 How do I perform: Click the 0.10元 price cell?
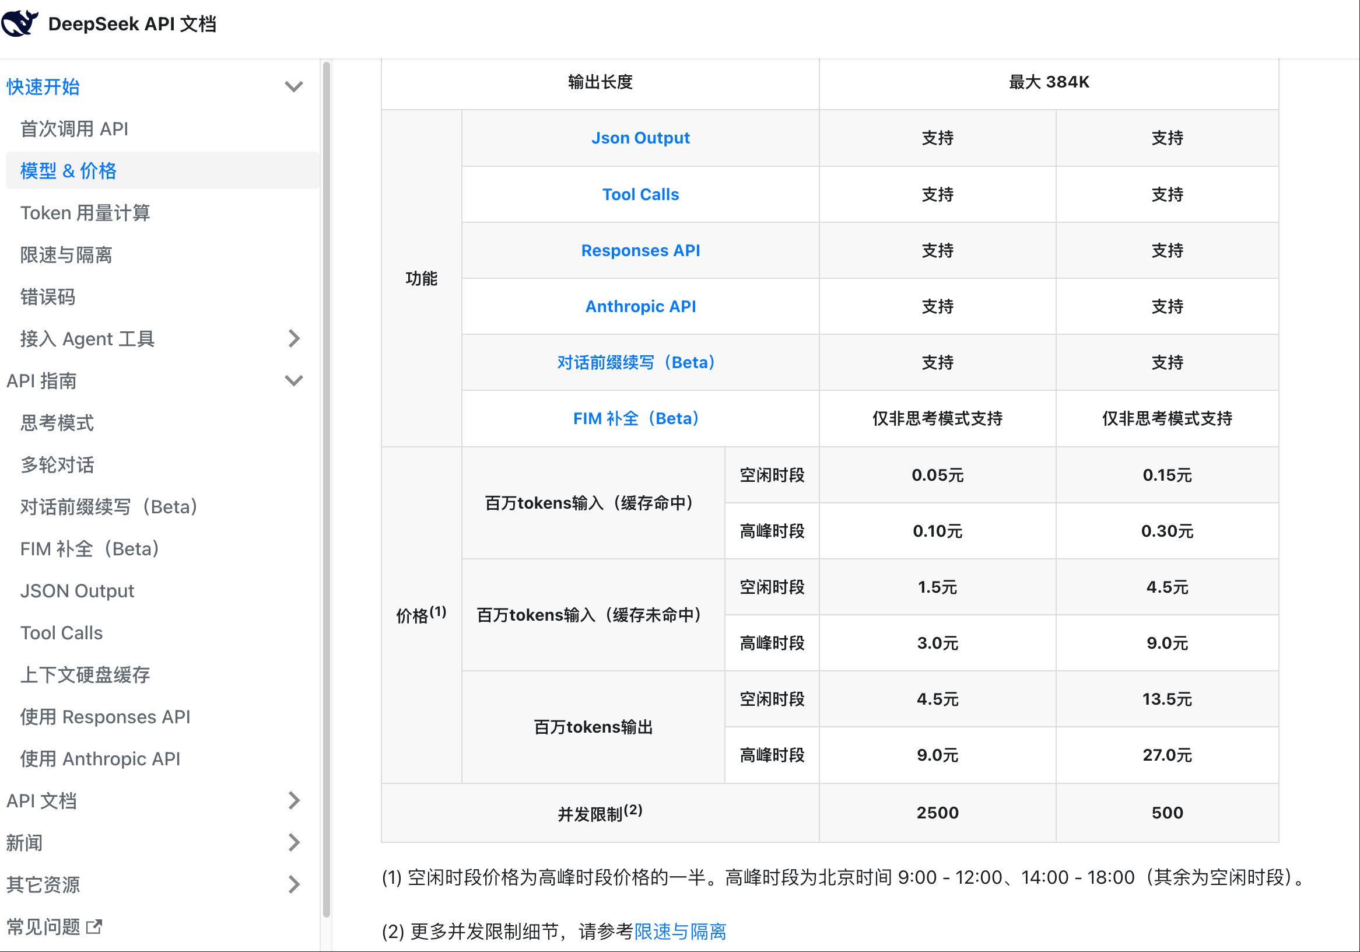tap(937, 531)
